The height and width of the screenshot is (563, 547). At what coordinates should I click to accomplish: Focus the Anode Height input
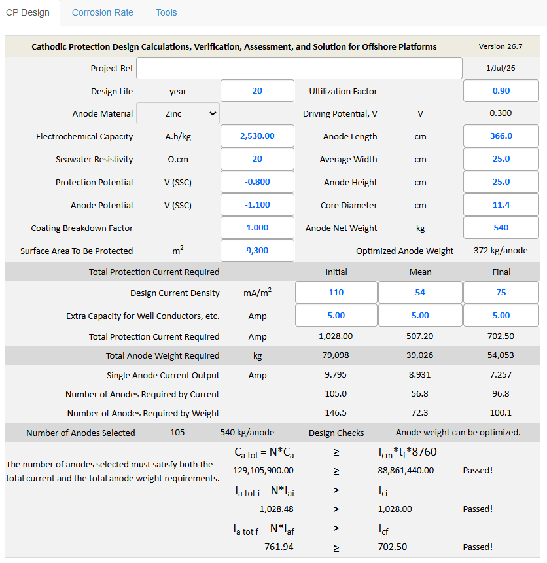pos(501,182)
